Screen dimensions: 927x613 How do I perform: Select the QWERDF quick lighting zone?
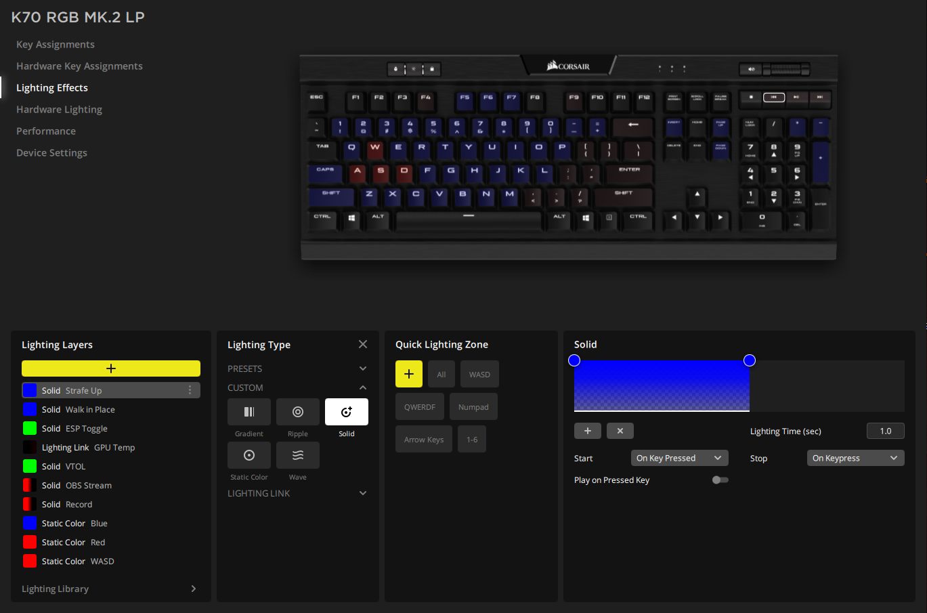click(420, 406)
